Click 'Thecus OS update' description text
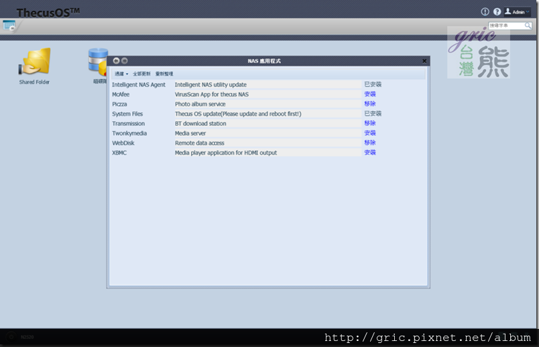Image resolution: width=539 pixels, height=347 pixels. pyautogui.click(x=238, y=114)
